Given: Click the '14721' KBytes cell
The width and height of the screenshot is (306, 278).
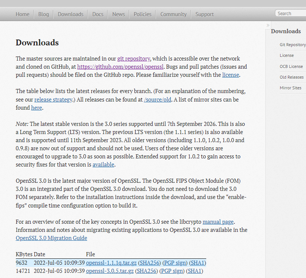Looking at the screenshot, I should [23, 271].
